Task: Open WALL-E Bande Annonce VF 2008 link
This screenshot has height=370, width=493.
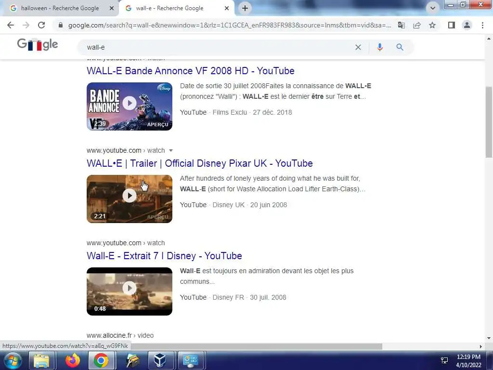Action: [191, 71]
